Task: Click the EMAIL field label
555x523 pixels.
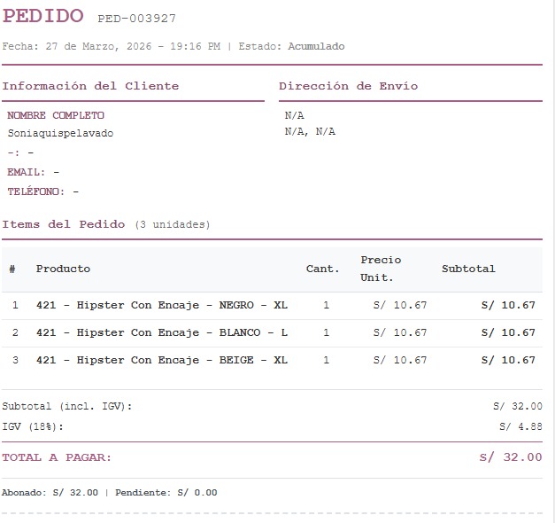Action: 27,172
